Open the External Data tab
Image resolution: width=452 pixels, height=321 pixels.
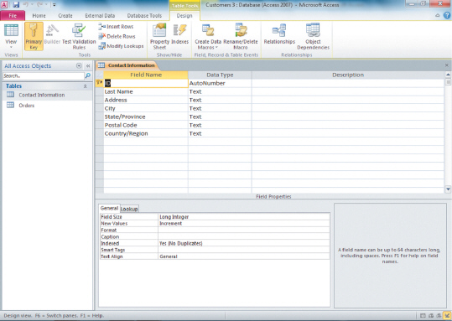click(x=100, y=16)
